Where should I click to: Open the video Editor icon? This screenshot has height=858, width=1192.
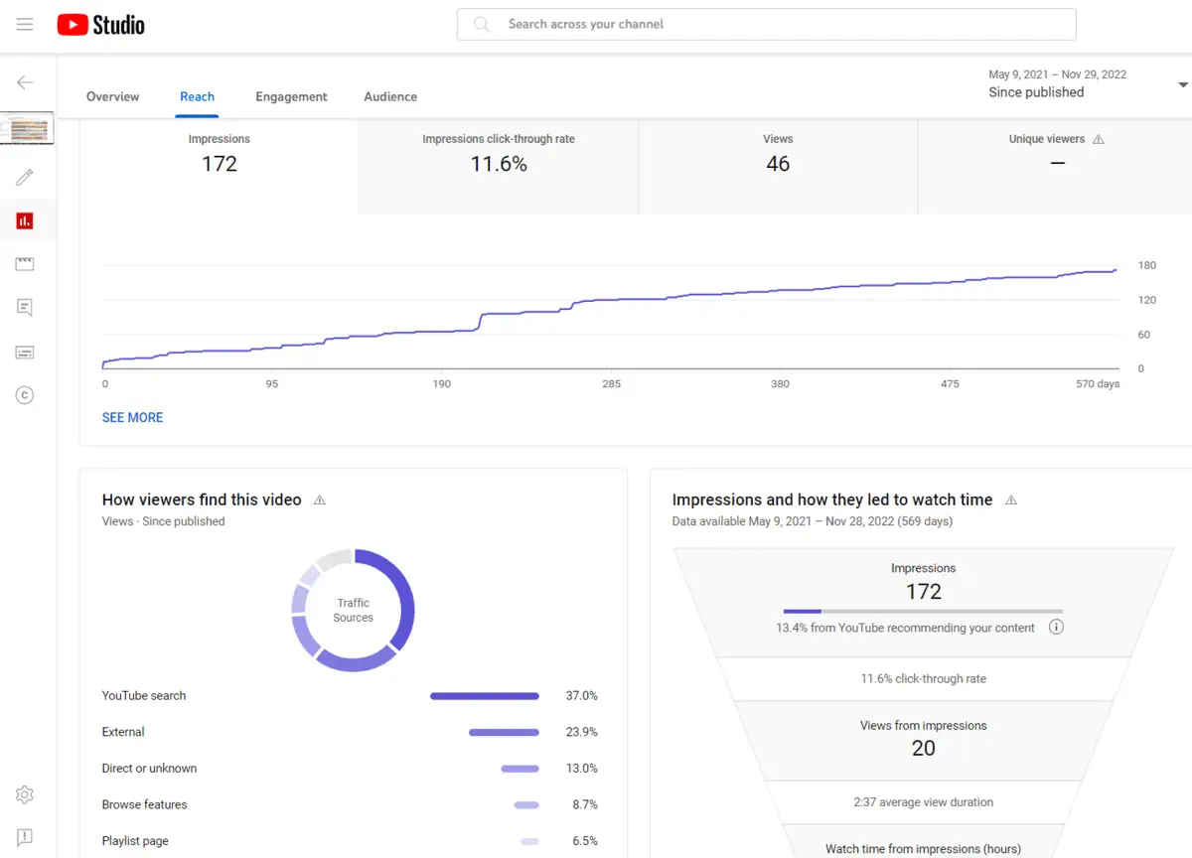[x=26, y=263]
